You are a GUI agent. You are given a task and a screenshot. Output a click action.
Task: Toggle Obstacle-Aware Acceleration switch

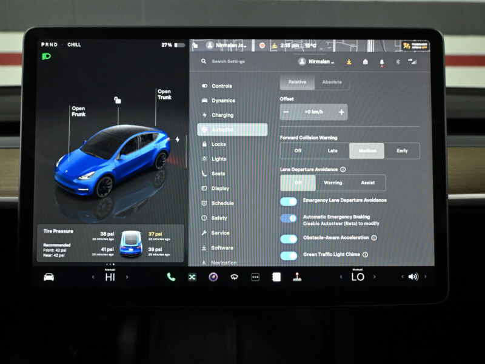[x=289, y=238]
